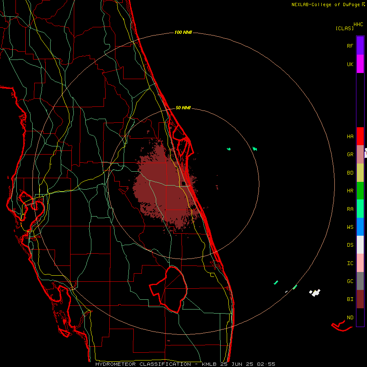367x367 pixels.
Task: Click the light pink IC legend swatch
Action: point(360,263)
